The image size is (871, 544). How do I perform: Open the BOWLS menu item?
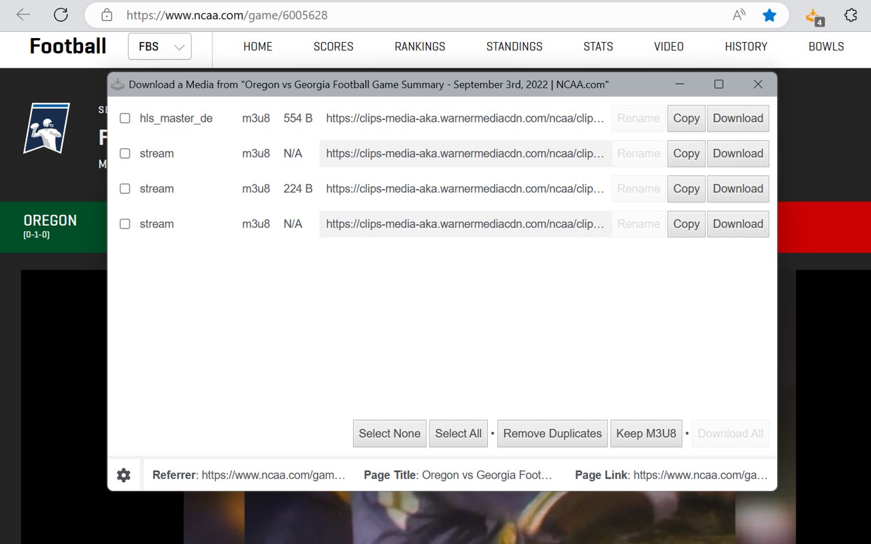click(x=826, y=46)
